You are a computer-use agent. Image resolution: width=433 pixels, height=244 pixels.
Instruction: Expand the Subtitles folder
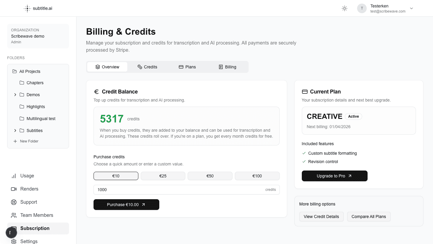click(15, 131)
